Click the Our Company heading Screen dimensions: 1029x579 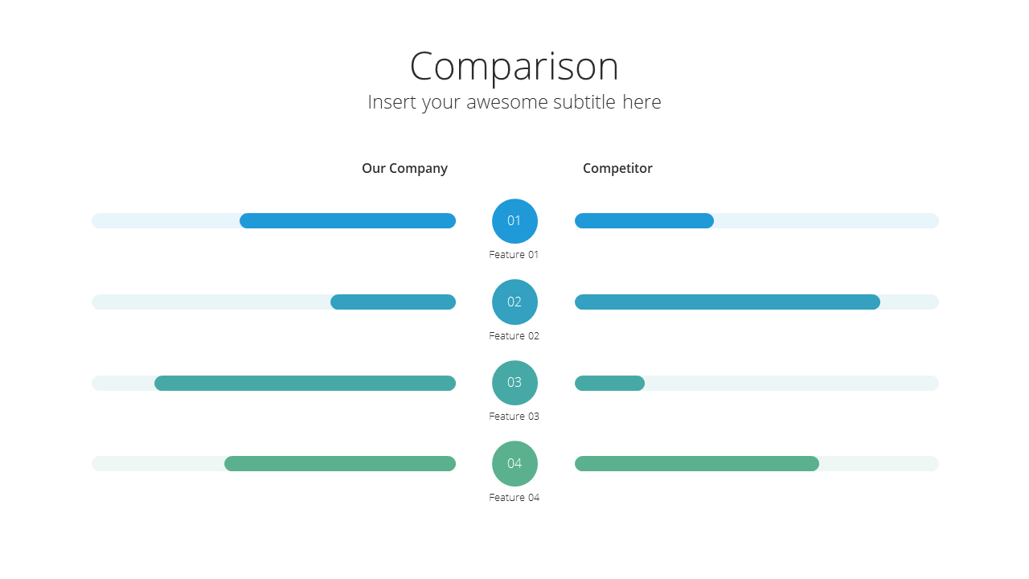(404, 168)
